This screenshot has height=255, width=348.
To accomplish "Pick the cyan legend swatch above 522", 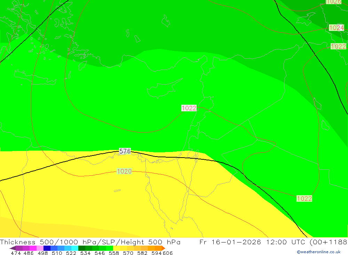I will [x=75, y=248].
